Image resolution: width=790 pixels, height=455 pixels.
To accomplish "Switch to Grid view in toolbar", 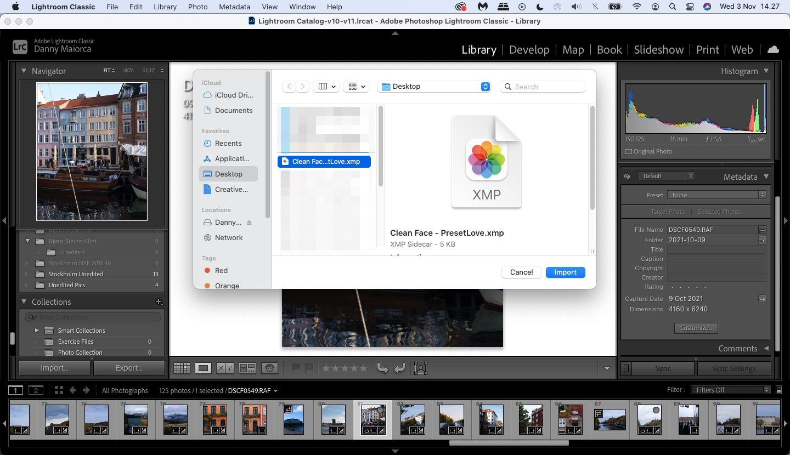I will 182,368.
